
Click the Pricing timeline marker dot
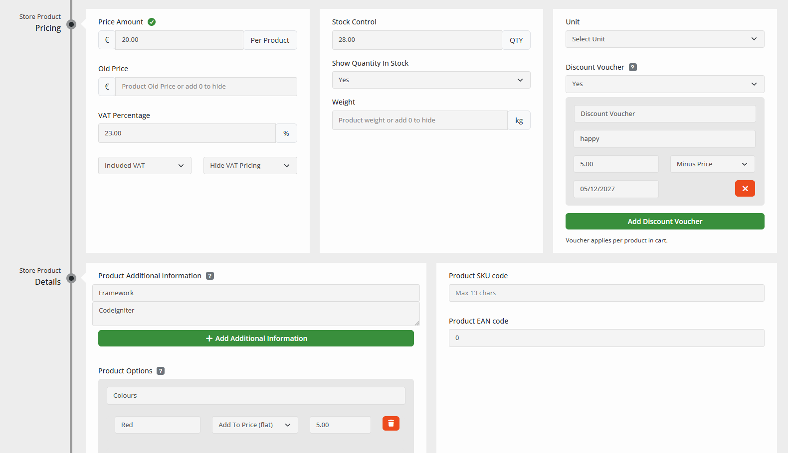point(71,24)
